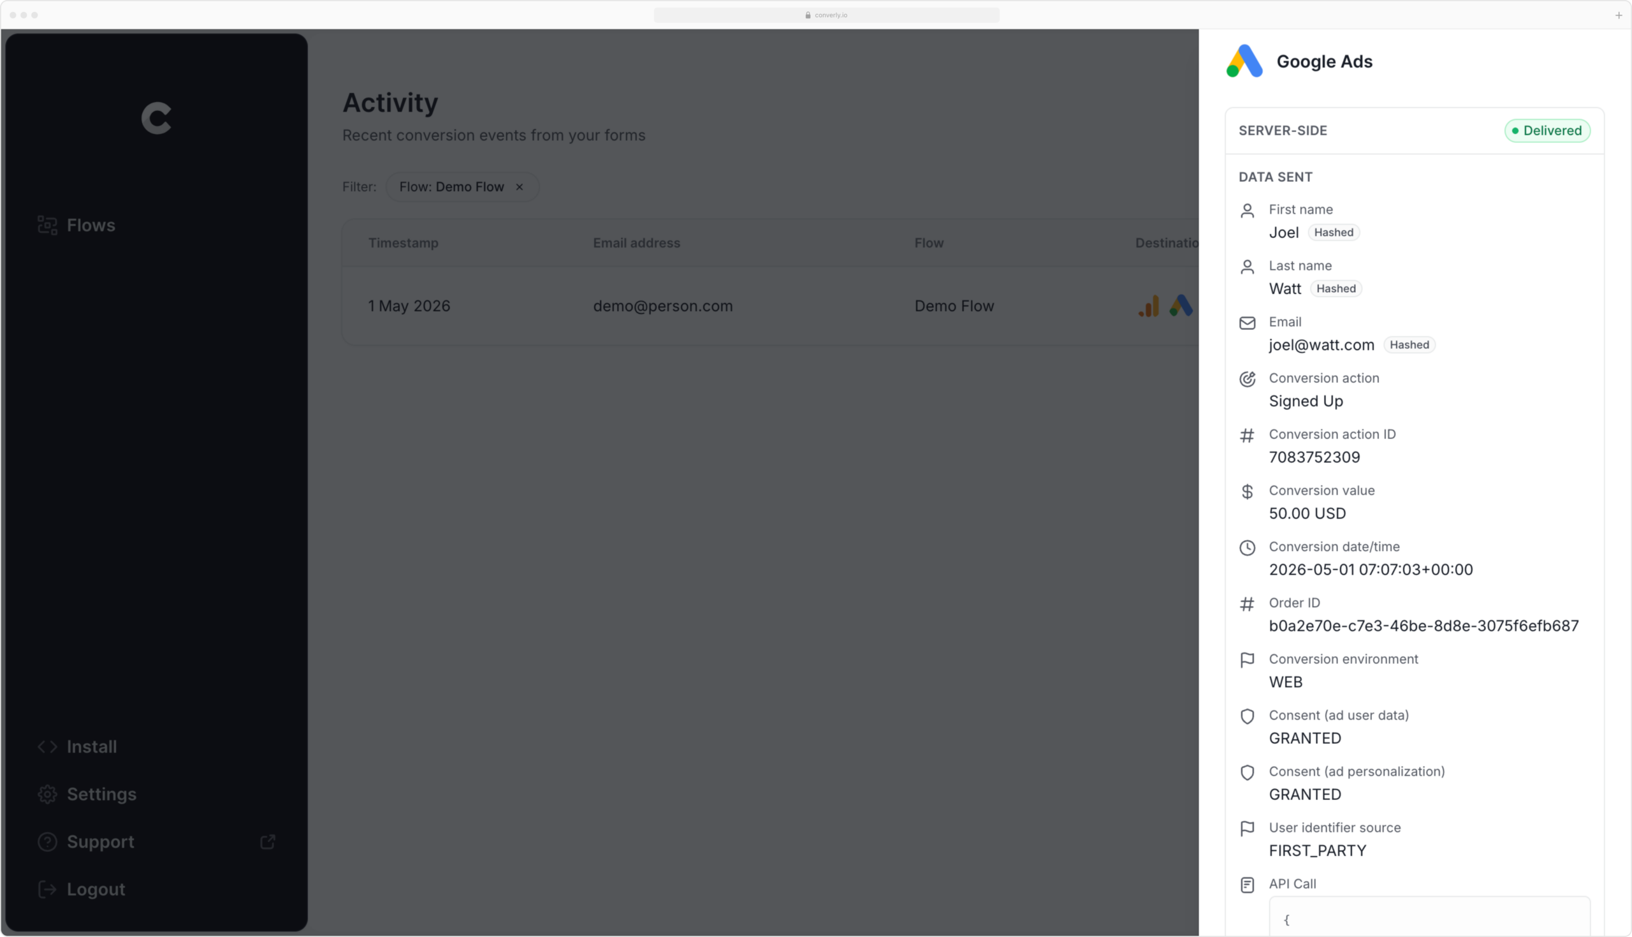Image resolution: width=1632 pixels, height=937 pixels.
Task: Click the Timestamp column header
Action: [x=403, y=242]
